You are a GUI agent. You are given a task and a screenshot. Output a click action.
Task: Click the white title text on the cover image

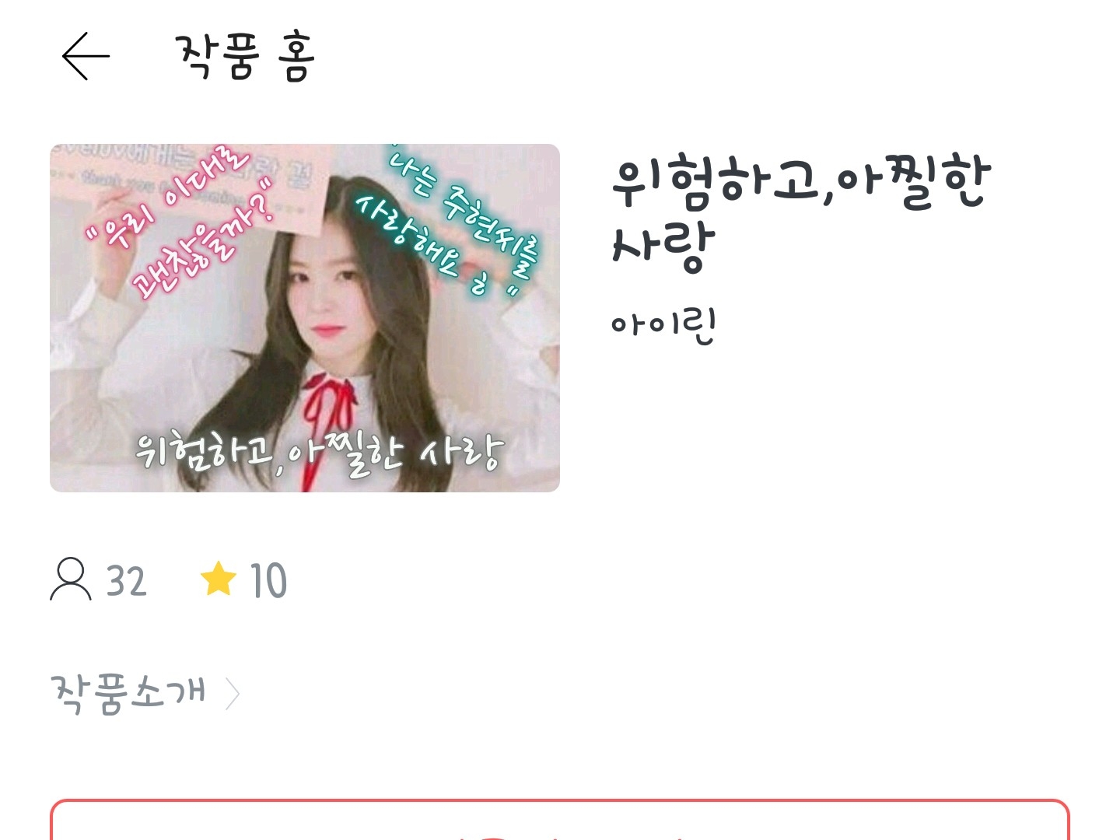point(319,453)
